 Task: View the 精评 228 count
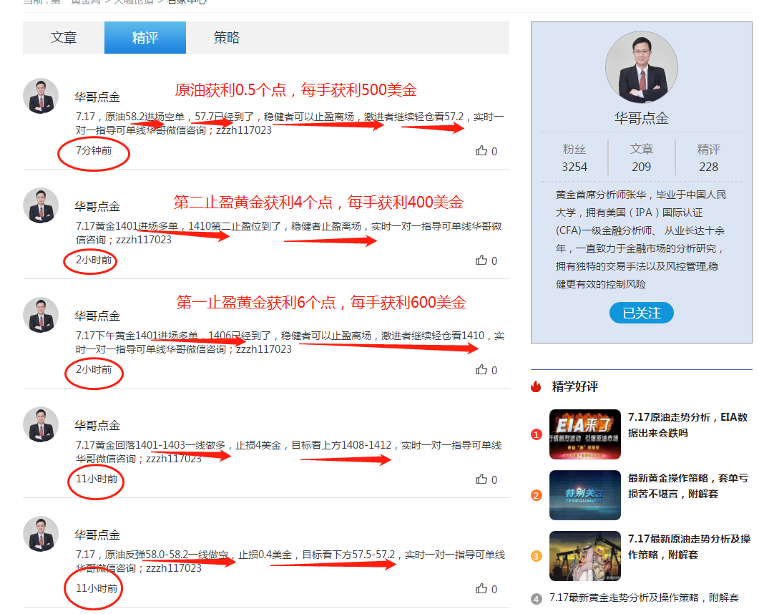(709, 158)
